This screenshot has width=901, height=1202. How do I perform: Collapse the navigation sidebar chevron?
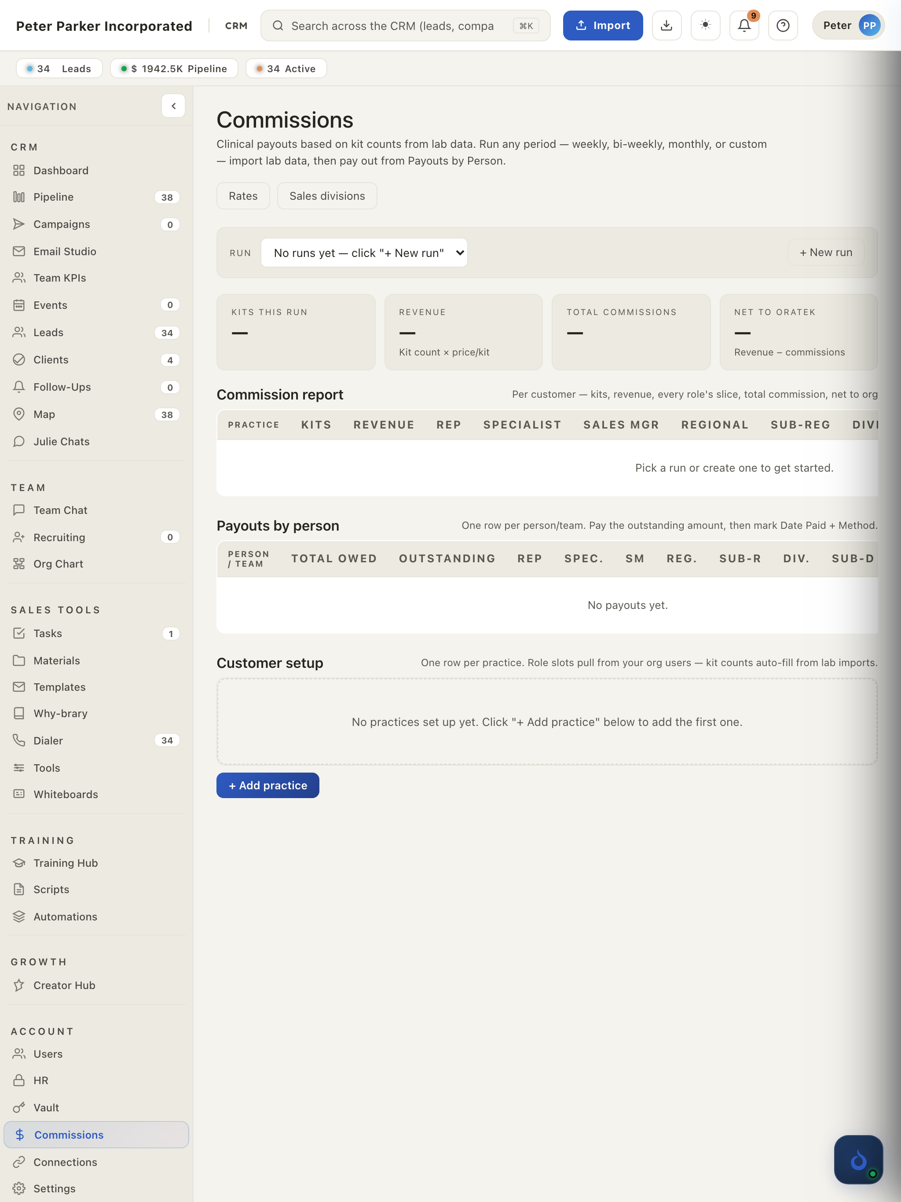[173, 106]
